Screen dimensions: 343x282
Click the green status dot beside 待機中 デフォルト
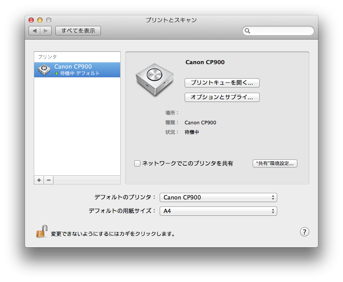57,74
